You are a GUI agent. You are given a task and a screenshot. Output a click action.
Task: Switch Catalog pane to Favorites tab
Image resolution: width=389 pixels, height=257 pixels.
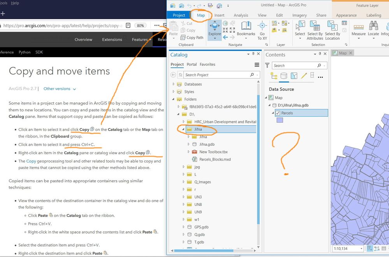208,64
